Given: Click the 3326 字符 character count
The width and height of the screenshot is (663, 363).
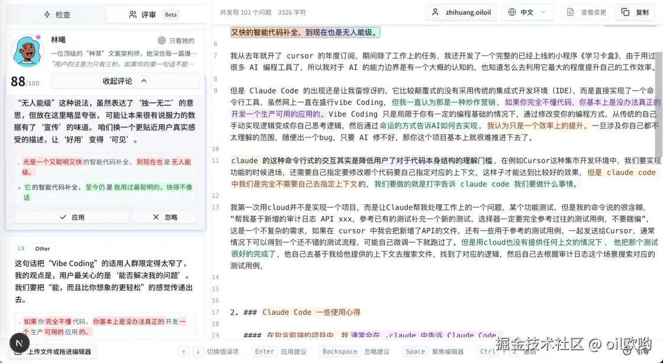Looking at the screenshot, I should (292, 12).
